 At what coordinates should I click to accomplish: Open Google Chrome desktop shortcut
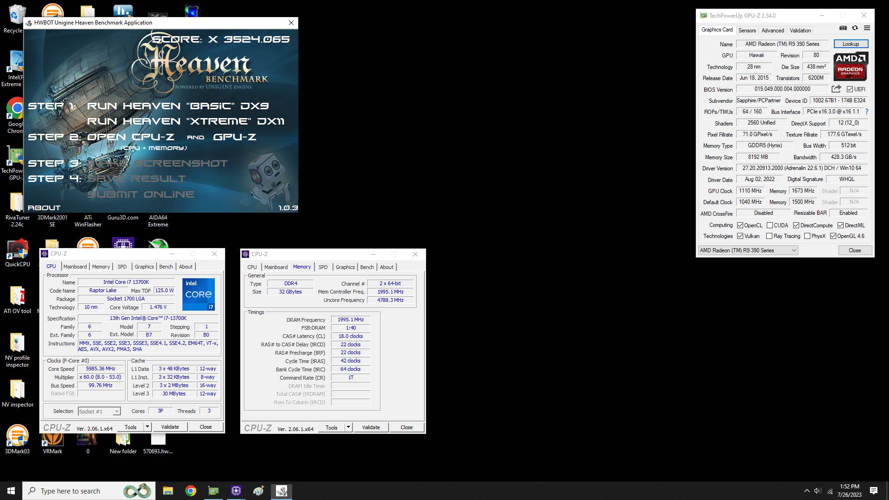point(16,116)
